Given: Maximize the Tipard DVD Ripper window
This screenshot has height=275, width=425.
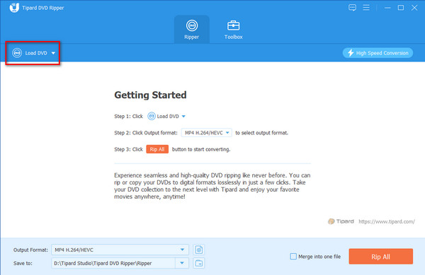Looking at the screenshot, I should point(401,8).
